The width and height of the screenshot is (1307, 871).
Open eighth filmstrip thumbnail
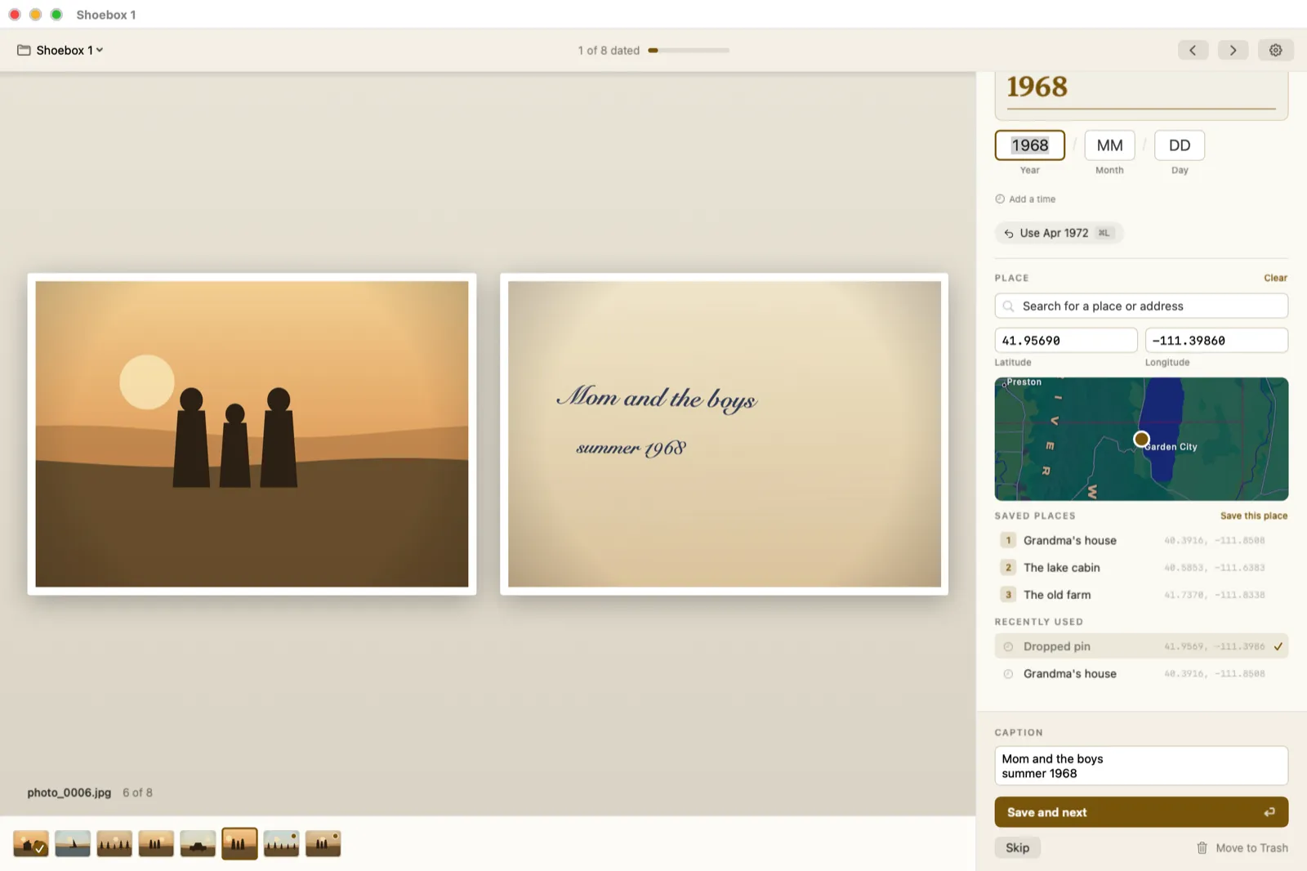pos(323,844)
